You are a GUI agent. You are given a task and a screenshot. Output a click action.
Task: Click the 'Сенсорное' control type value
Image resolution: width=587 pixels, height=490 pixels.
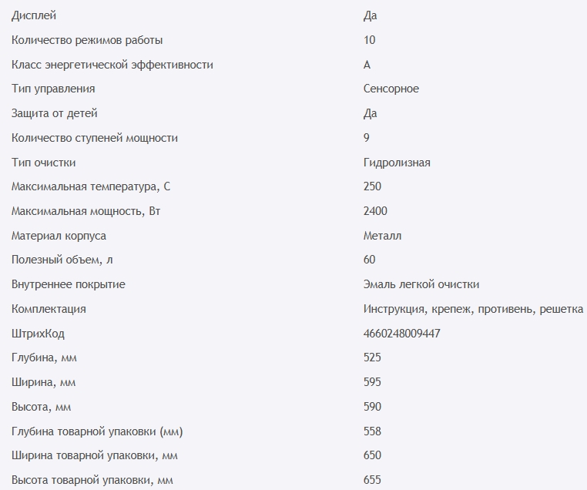391,89
